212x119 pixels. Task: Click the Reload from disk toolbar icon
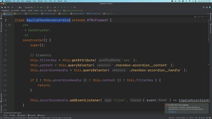(x=8, y=7)
